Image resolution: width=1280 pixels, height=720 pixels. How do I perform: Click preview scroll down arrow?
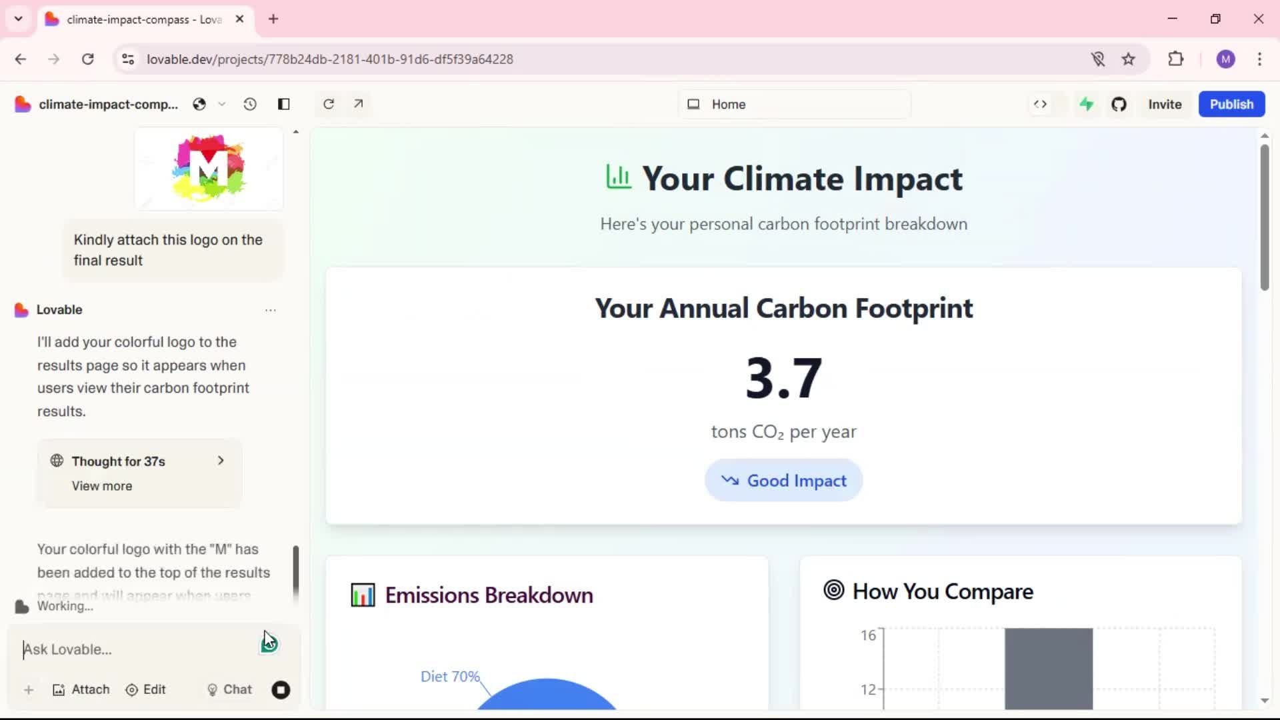point(1265,701)
